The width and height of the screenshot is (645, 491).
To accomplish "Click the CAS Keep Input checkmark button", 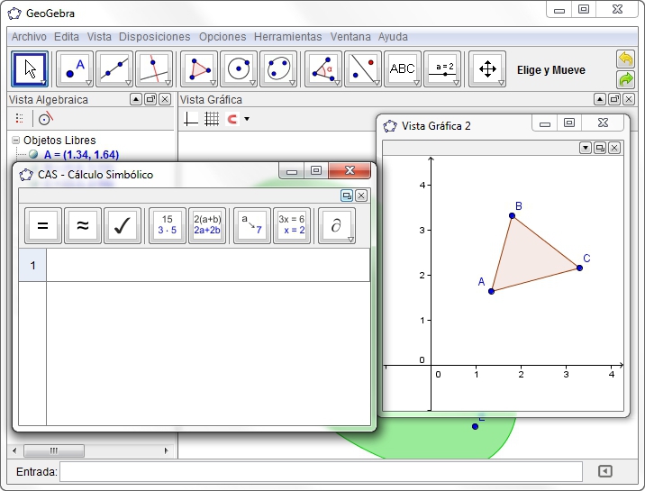I will (x=123, y=226).
